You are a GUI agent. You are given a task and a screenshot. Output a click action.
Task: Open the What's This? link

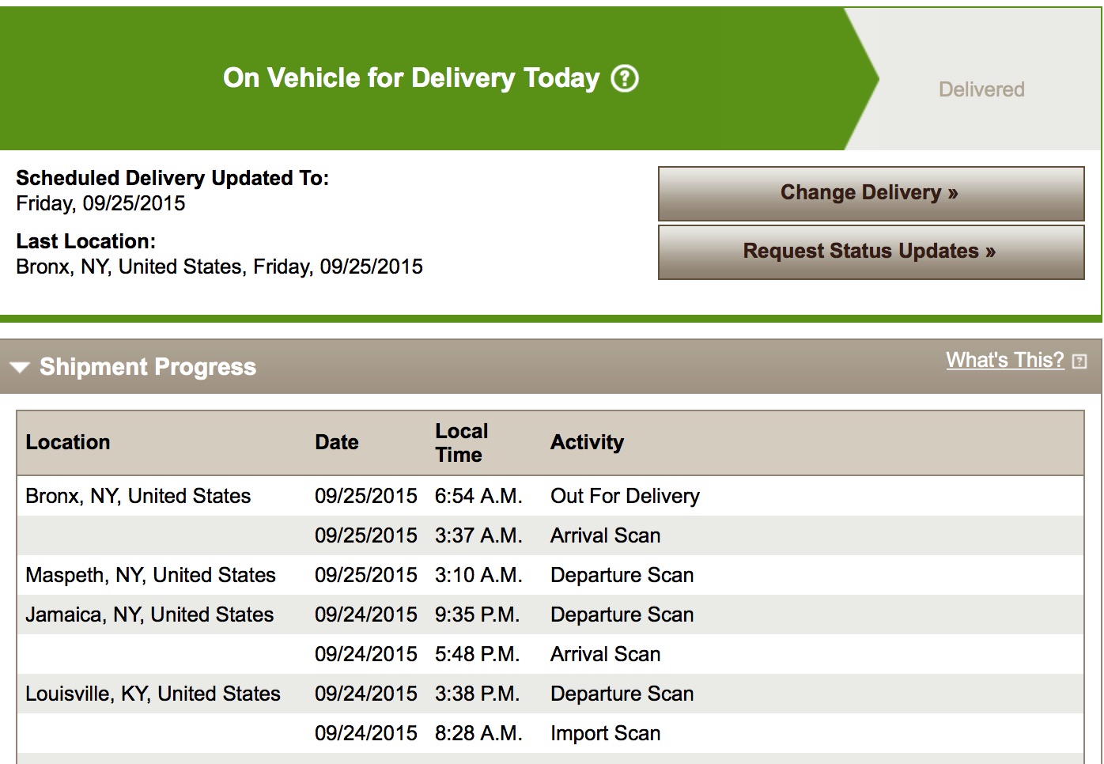[x=1005, y=360]
